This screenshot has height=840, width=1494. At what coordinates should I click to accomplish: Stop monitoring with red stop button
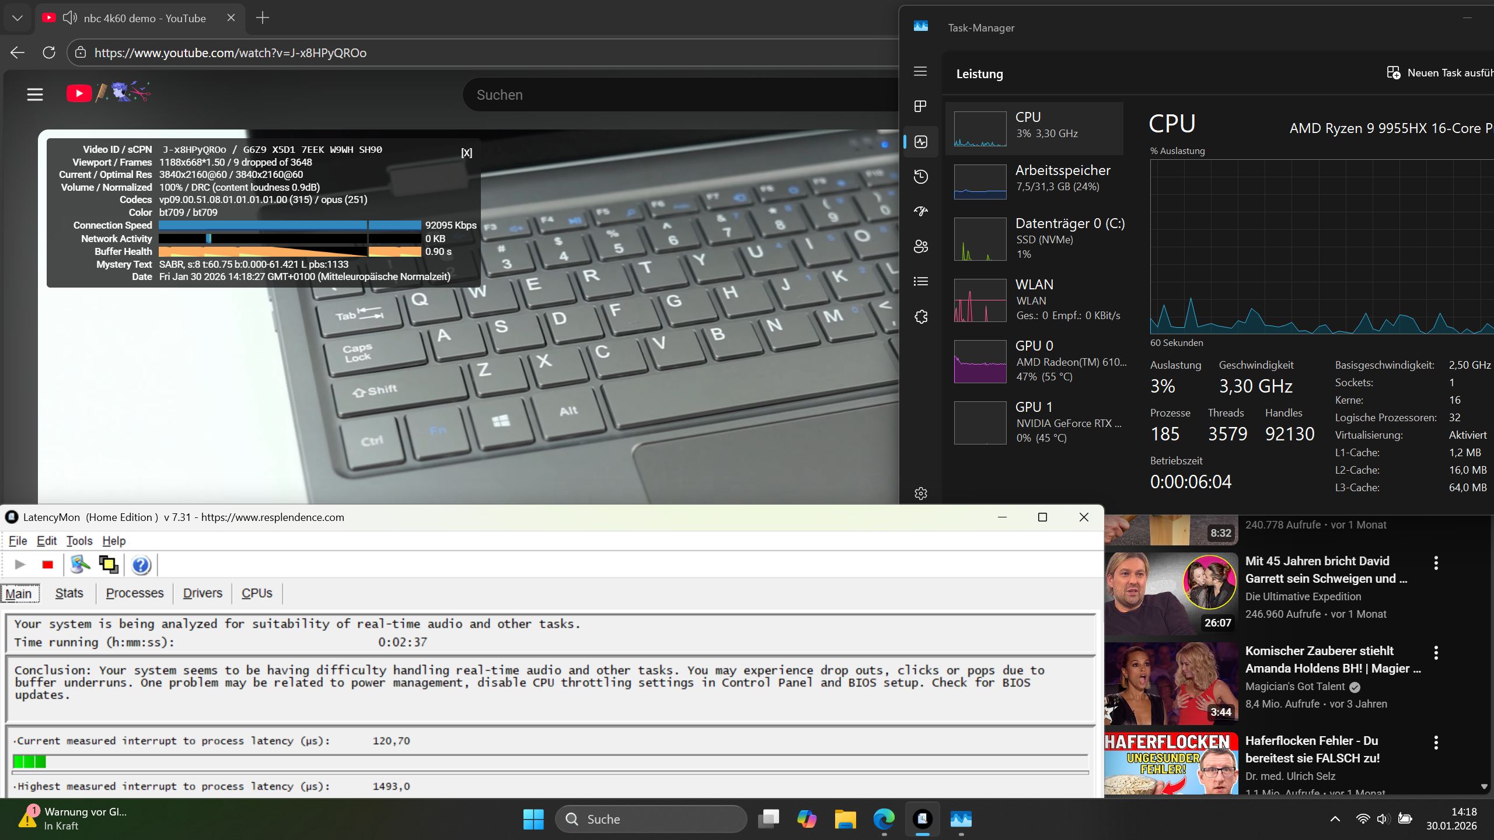[48, 565]
